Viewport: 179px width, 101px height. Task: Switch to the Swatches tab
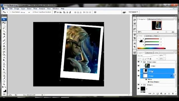pyautogui.click(x=149, y=36)
